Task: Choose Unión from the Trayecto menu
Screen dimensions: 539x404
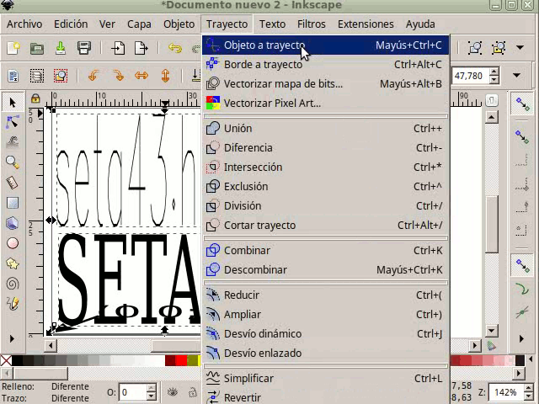Action: (237, 129)
